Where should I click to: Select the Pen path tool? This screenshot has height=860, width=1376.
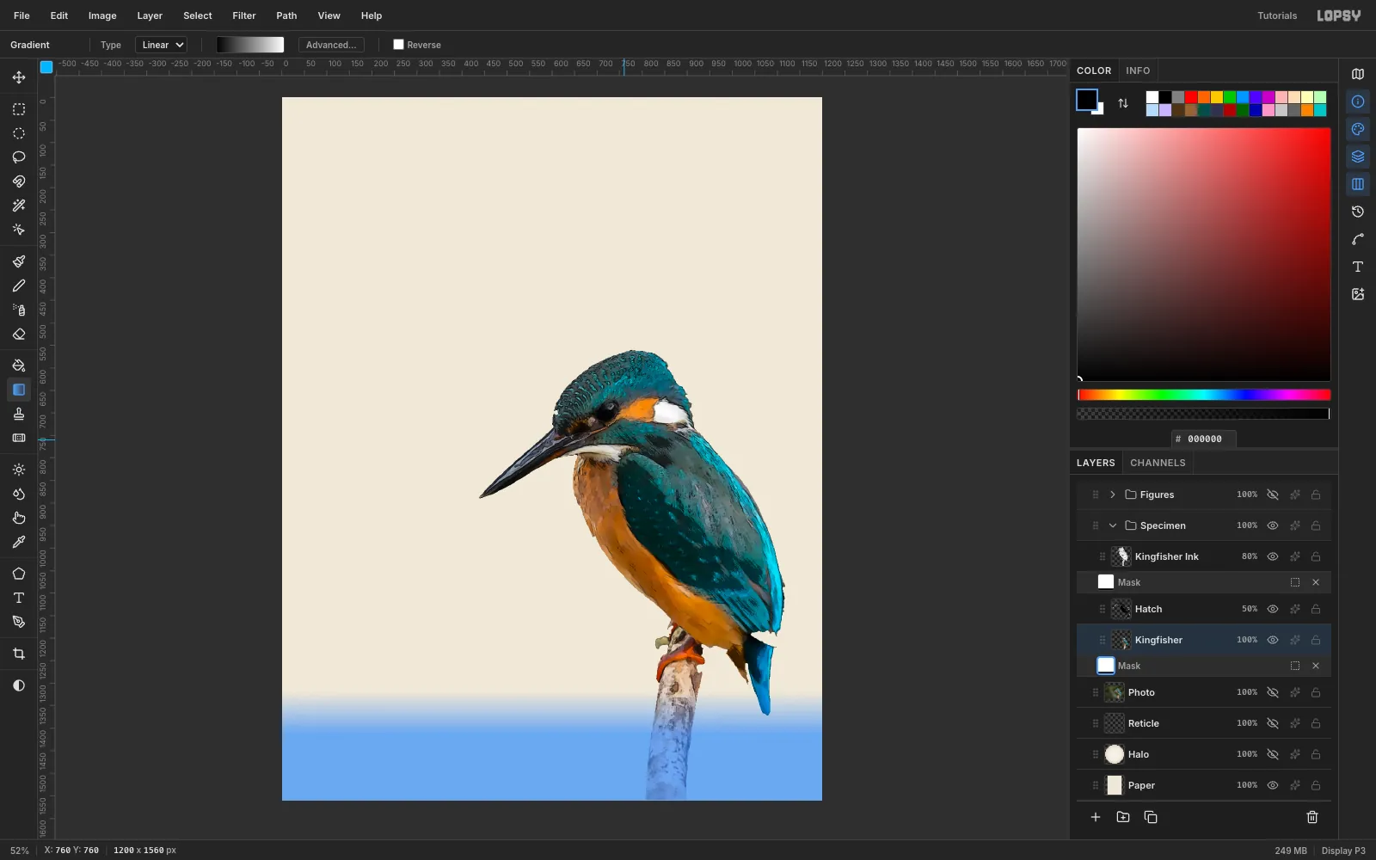point(19,622)
